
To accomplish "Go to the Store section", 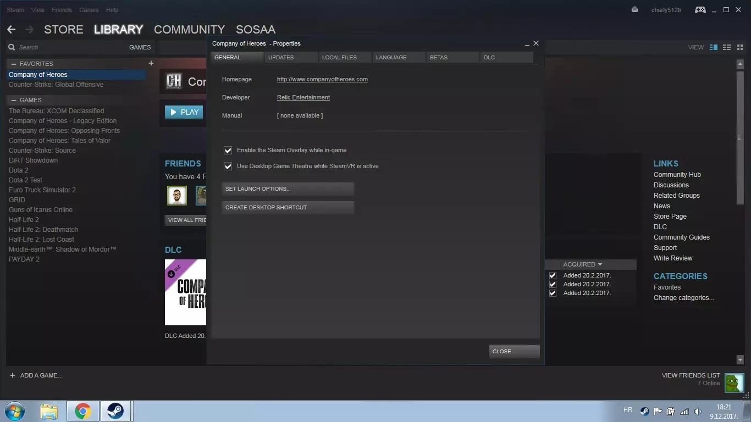I will 64,29.
